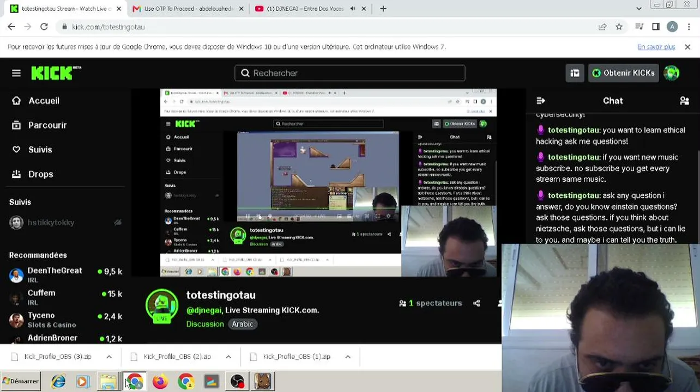The image size is (700, 392).
Task: Reload the Kick page
Action: pos(44,27)
